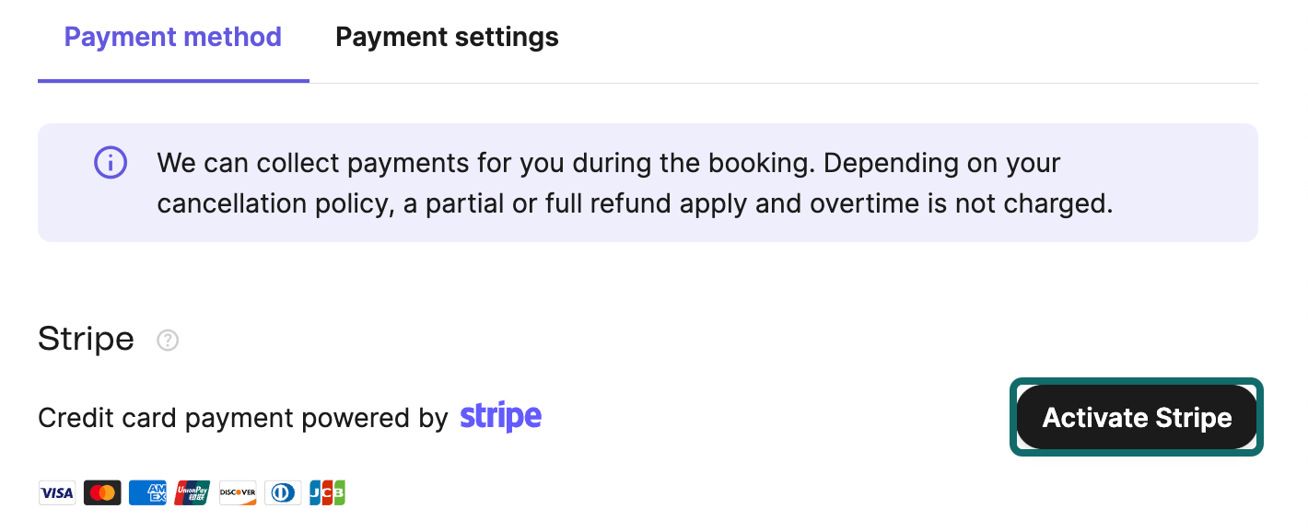Click the stripe logo link in the description

[x=500, y=417]
